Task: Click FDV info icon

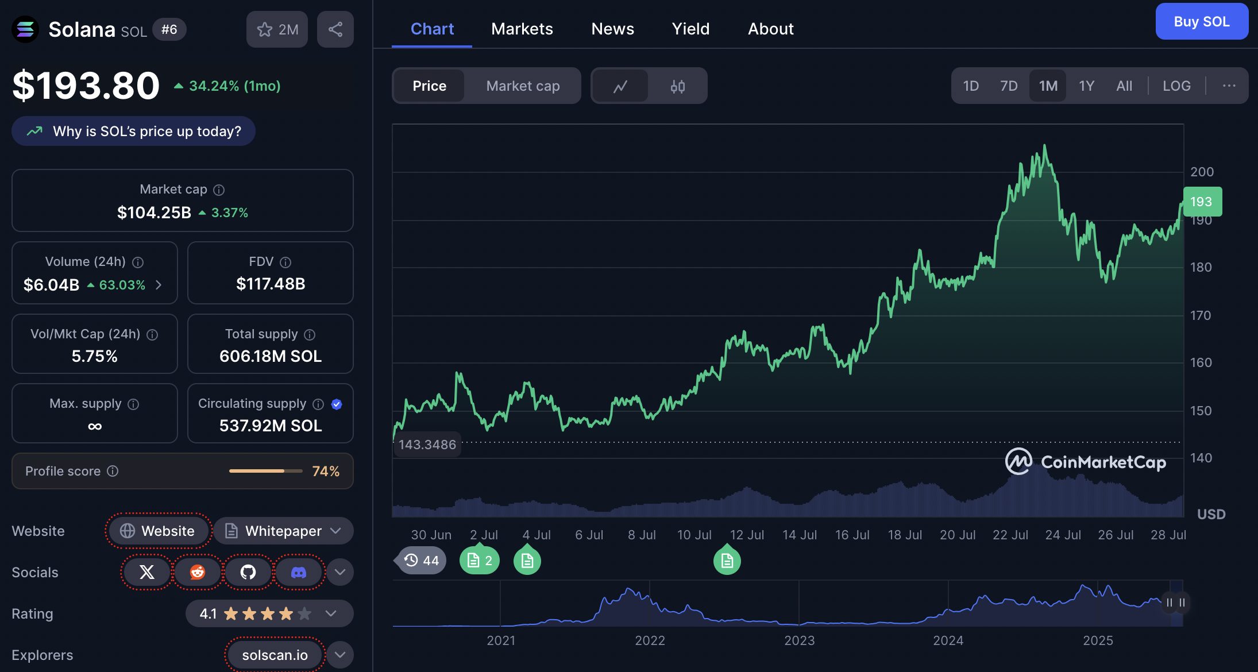Action: pyautogui.click(x=285, y=262)
